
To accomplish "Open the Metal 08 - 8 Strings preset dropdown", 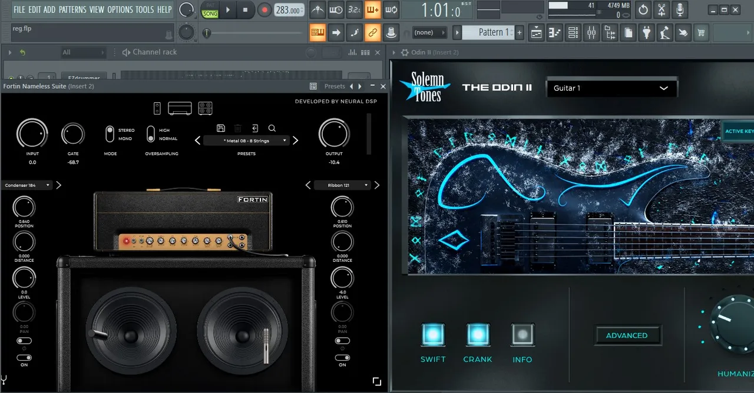I will [x=246, y=141].
